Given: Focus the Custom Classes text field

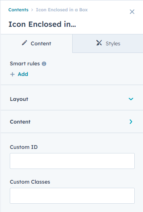Looking at the screenshot, I should 72,196.
